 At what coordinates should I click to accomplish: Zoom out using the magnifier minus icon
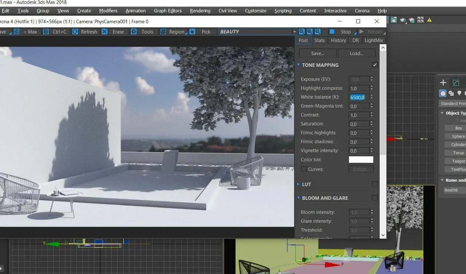click(x=310, y=32)
